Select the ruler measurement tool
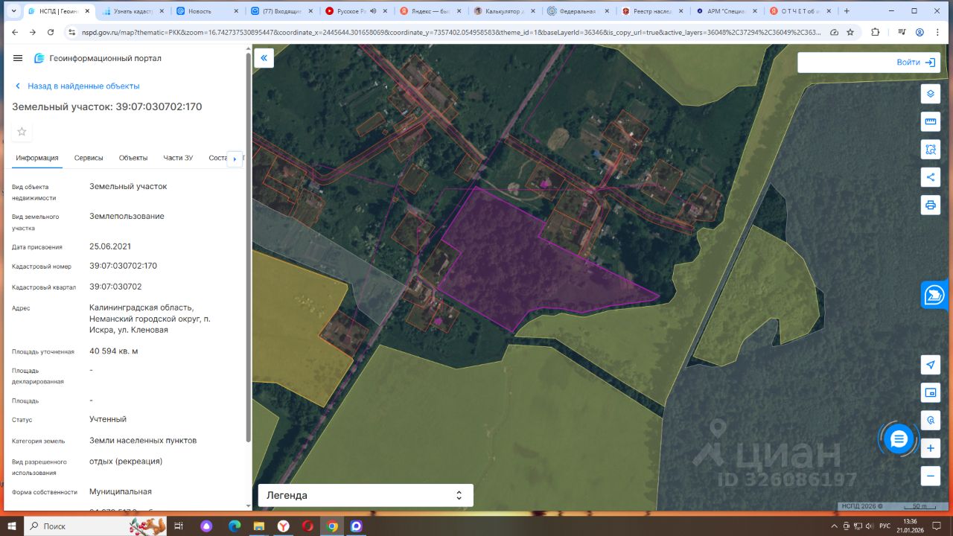This screenshot has height=536, width=953. point(930,121)
